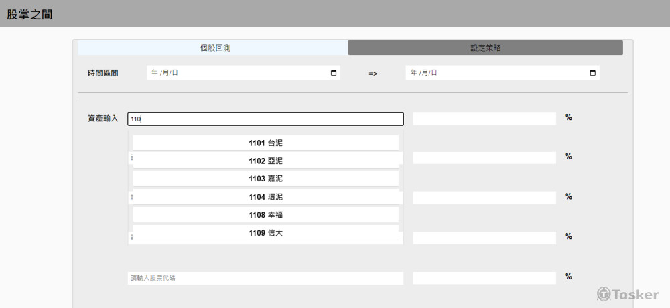Choose 1103 嘉泥 in the dropdown list
The image size is (670, 308).
tap(265, 179)
